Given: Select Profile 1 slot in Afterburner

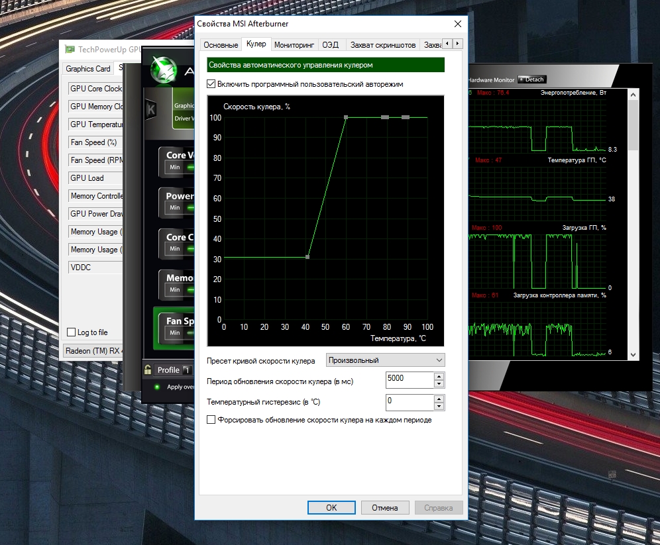Looking at the screenshot, I should pos(187,370).
